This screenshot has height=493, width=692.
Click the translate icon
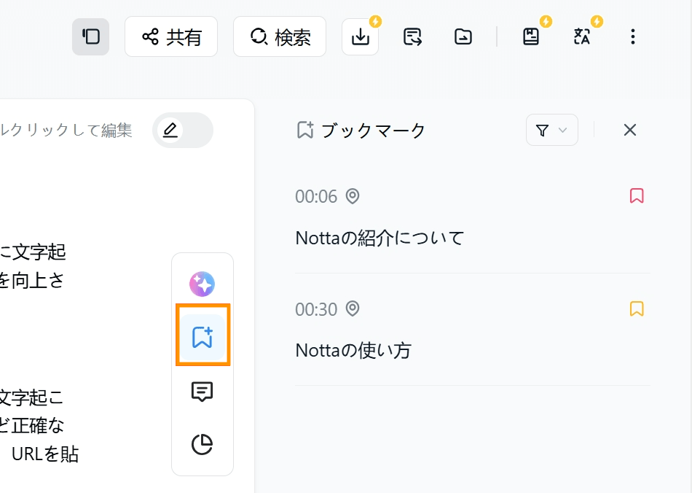coord(582,36)
